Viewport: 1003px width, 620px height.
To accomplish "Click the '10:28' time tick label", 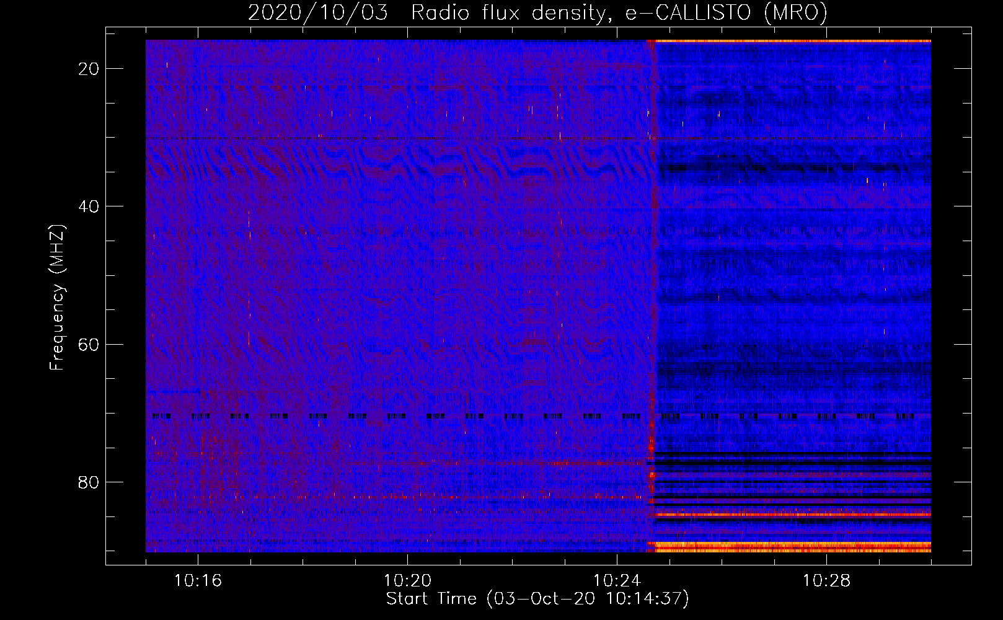I will tap(826, 581).
